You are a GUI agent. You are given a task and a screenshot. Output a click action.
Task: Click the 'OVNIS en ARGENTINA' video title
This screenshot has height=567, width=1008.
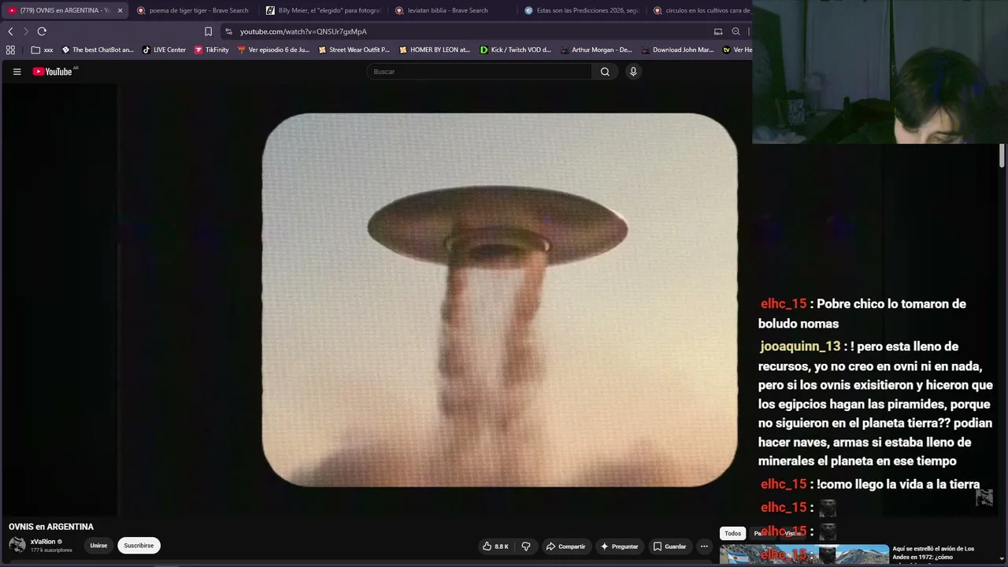tap(51, 527)
